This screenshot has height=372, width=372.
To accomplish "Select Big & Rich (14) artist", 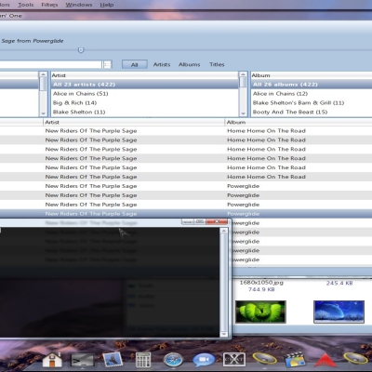I will click(x=144, y=103).
